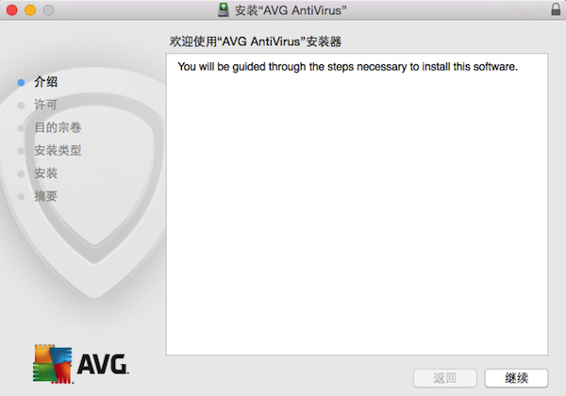Click the gray bullet next to 摘要
The image size is (566, 396).
click(21, 197)
